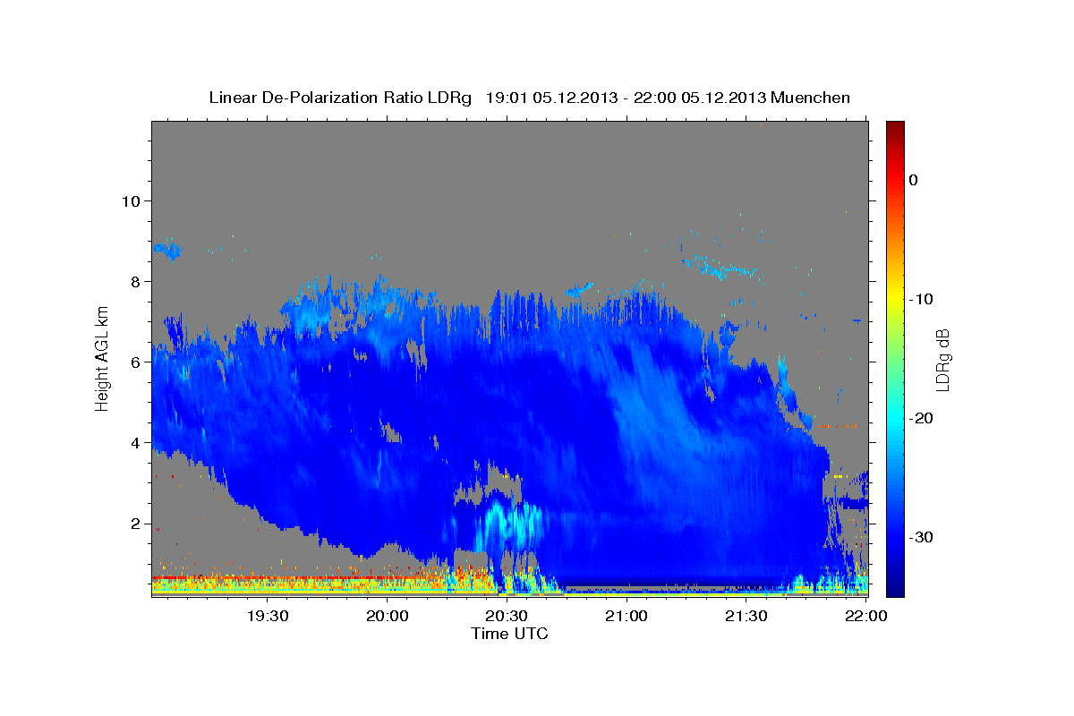Screen dimensions: 1074x716
Task: Click the 'LDRg dB' colorbar label
Action: (942, 360)
